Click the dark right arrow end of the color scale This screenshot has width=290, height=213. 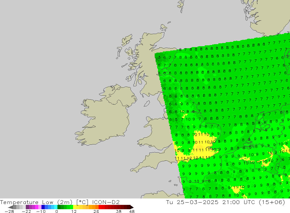(132, 207)
